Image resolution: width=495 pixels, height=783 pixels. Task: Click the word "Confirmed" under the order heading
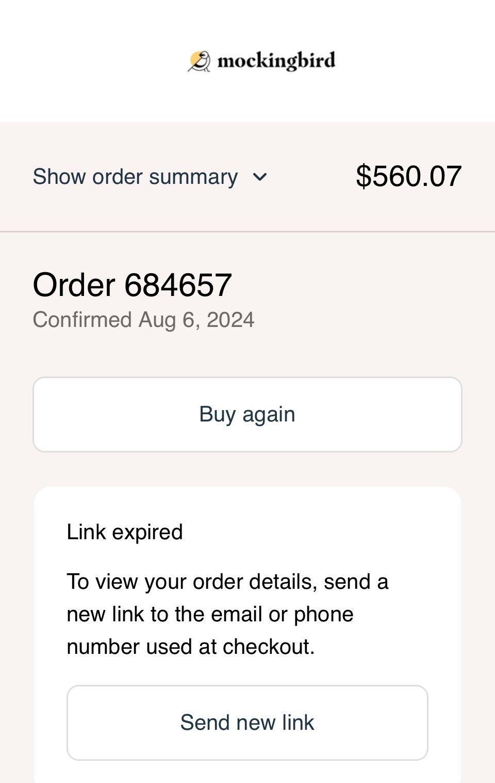[82, 320]
